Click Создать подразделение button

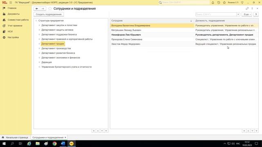(x=49, y=14)
